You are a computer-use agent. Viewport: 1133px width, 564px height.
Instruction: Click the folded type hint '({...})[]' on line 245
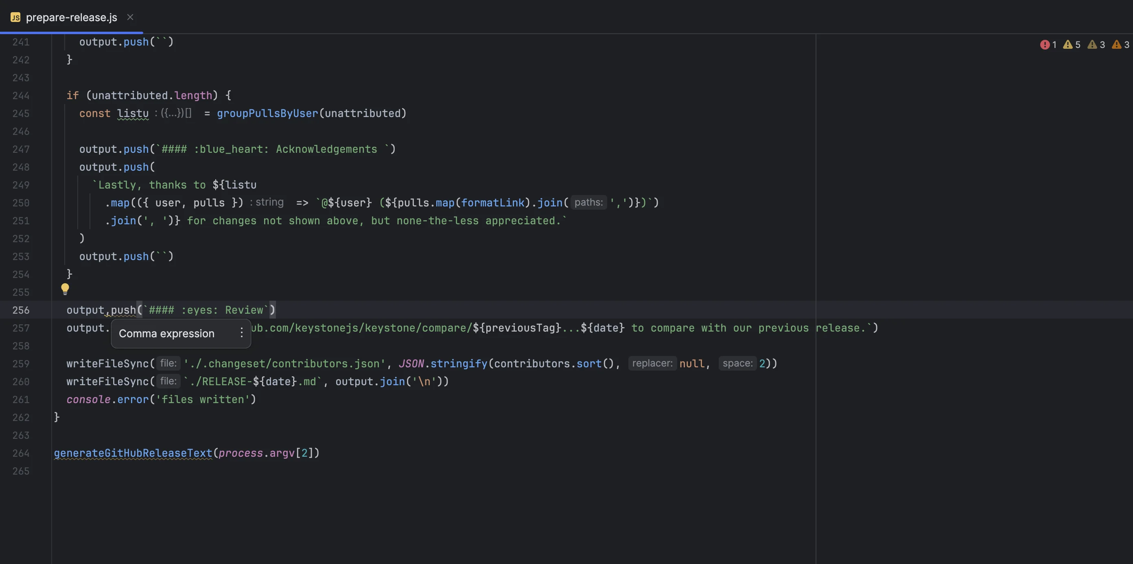click(176, 113)
